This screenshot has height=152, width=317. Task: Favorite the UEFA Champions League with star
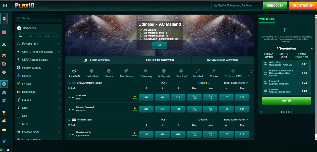click(x=69, y=83)
